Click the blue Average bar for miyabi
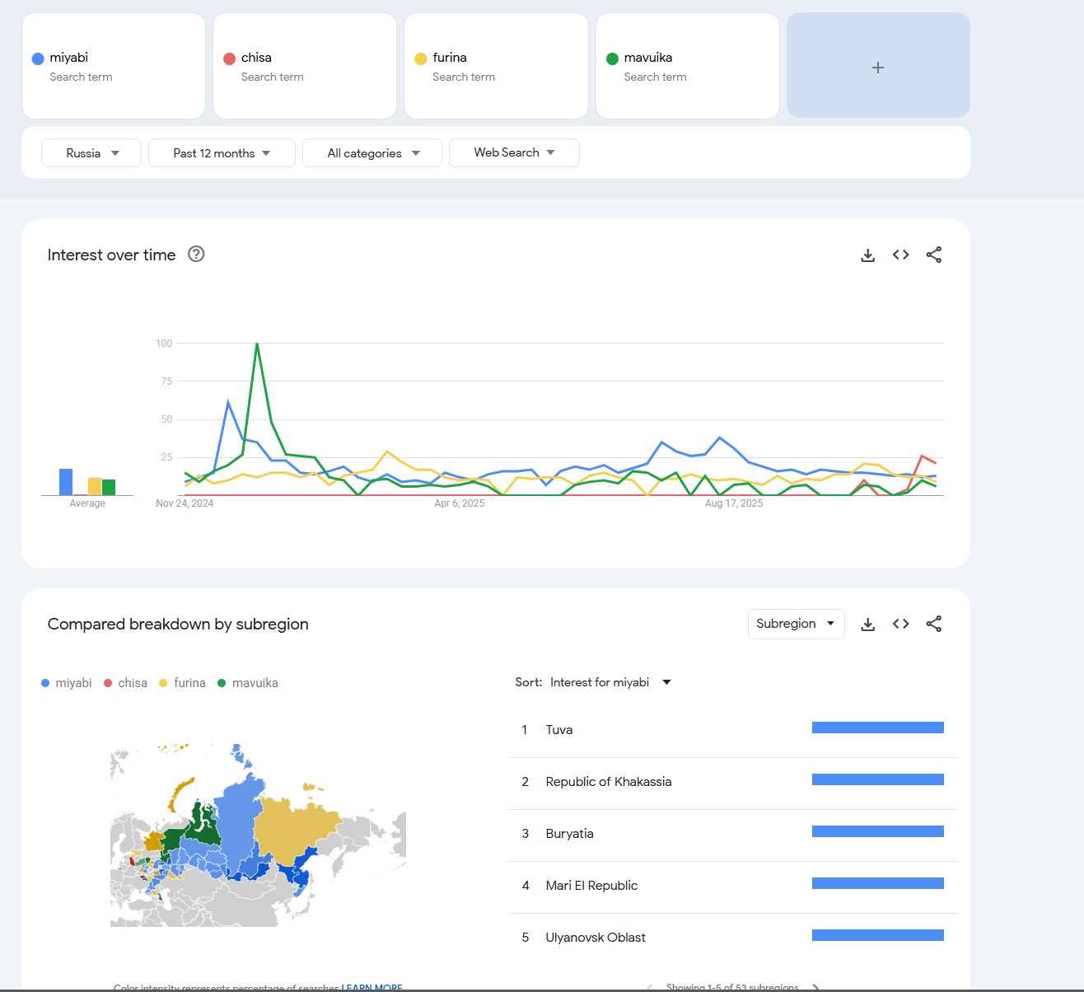This screenshot has height=992, width=1084. tap(66, 482)
